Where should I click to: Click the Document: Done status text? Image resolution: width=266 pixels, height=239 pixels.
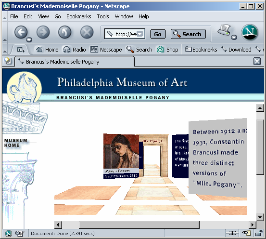pyautogui.click(x=63, y=234)
